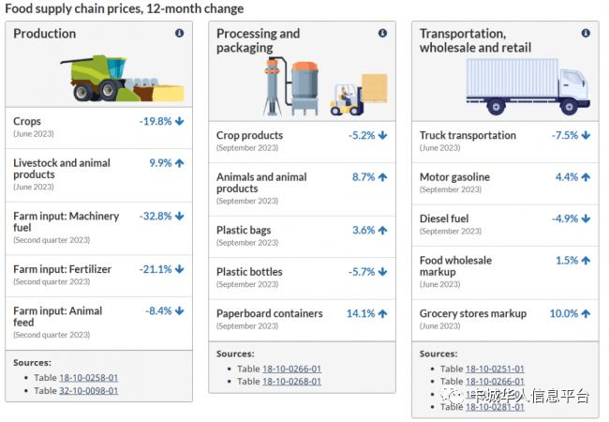The height and width of the screenshot is (422, 609).
Task: Click the up arrow beside Livestock 9.9%
Action: click(179, 163)
